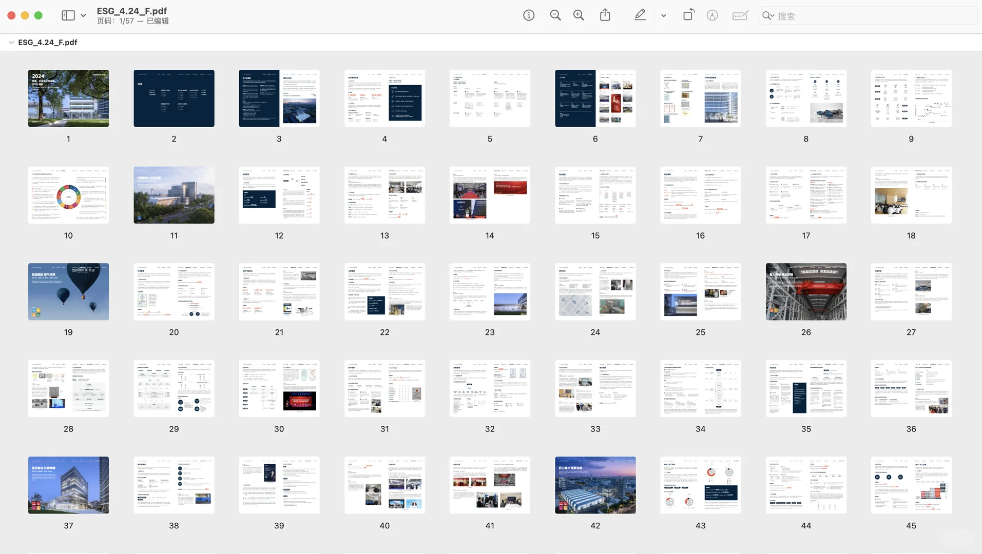Select page thumbnail 41
The height and width of the screenshot is (554, 982).
click(x=490, y=485)
